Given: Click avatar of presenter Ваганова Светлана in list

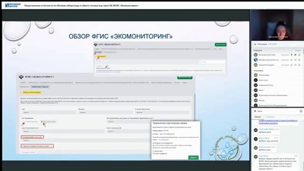Looking at the screenshot, I should coord(256,55).
